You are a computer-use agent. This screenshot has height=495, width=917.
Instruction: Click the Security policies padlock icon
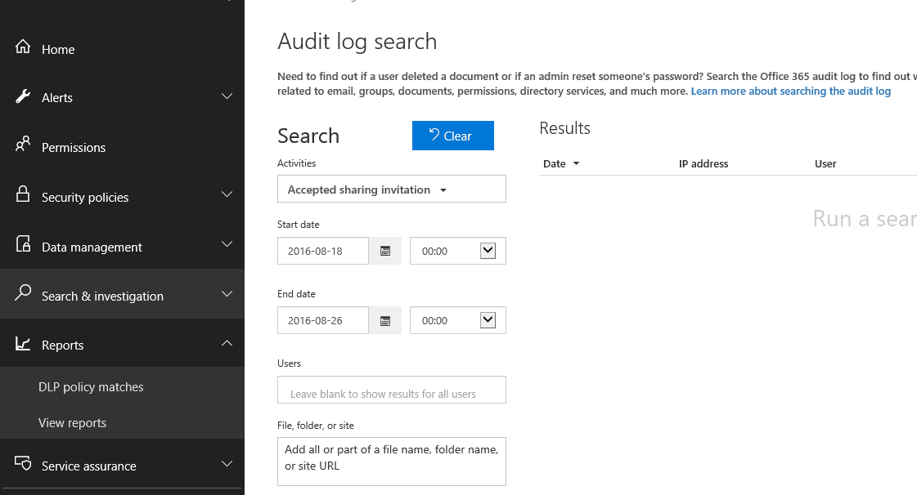[x=23, y=195]
